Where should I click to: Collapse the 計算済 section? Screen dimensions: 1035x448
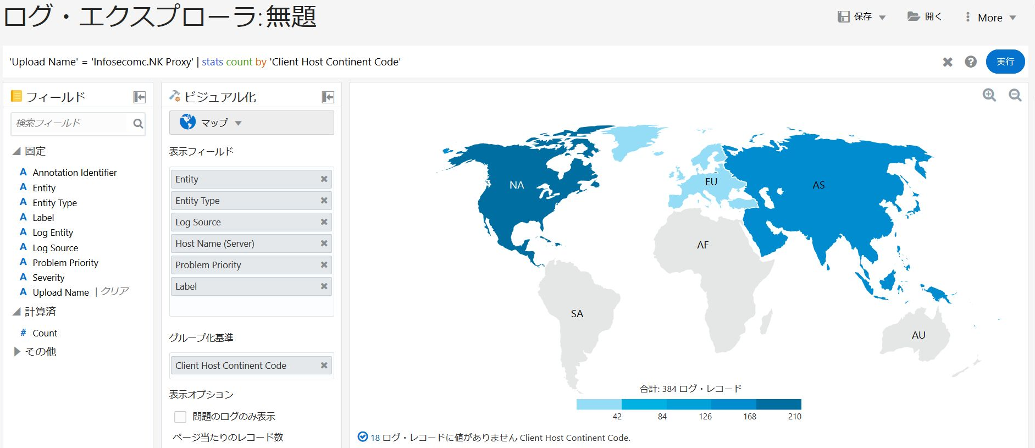17,312
